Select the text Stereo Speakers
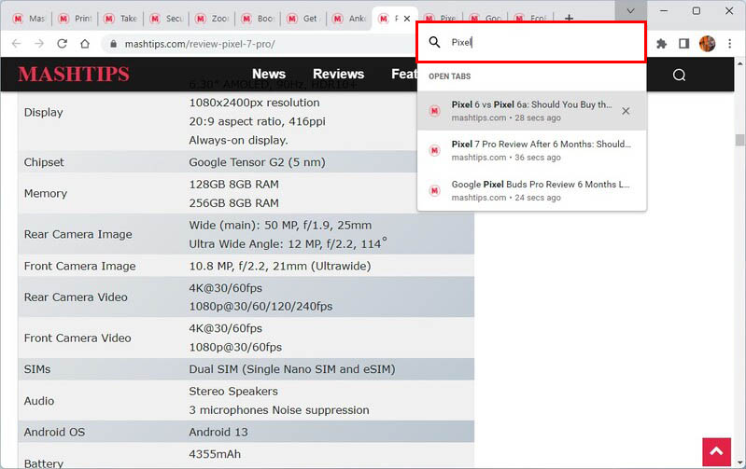The height and width of the screenshot is (469, 746). 233,391
